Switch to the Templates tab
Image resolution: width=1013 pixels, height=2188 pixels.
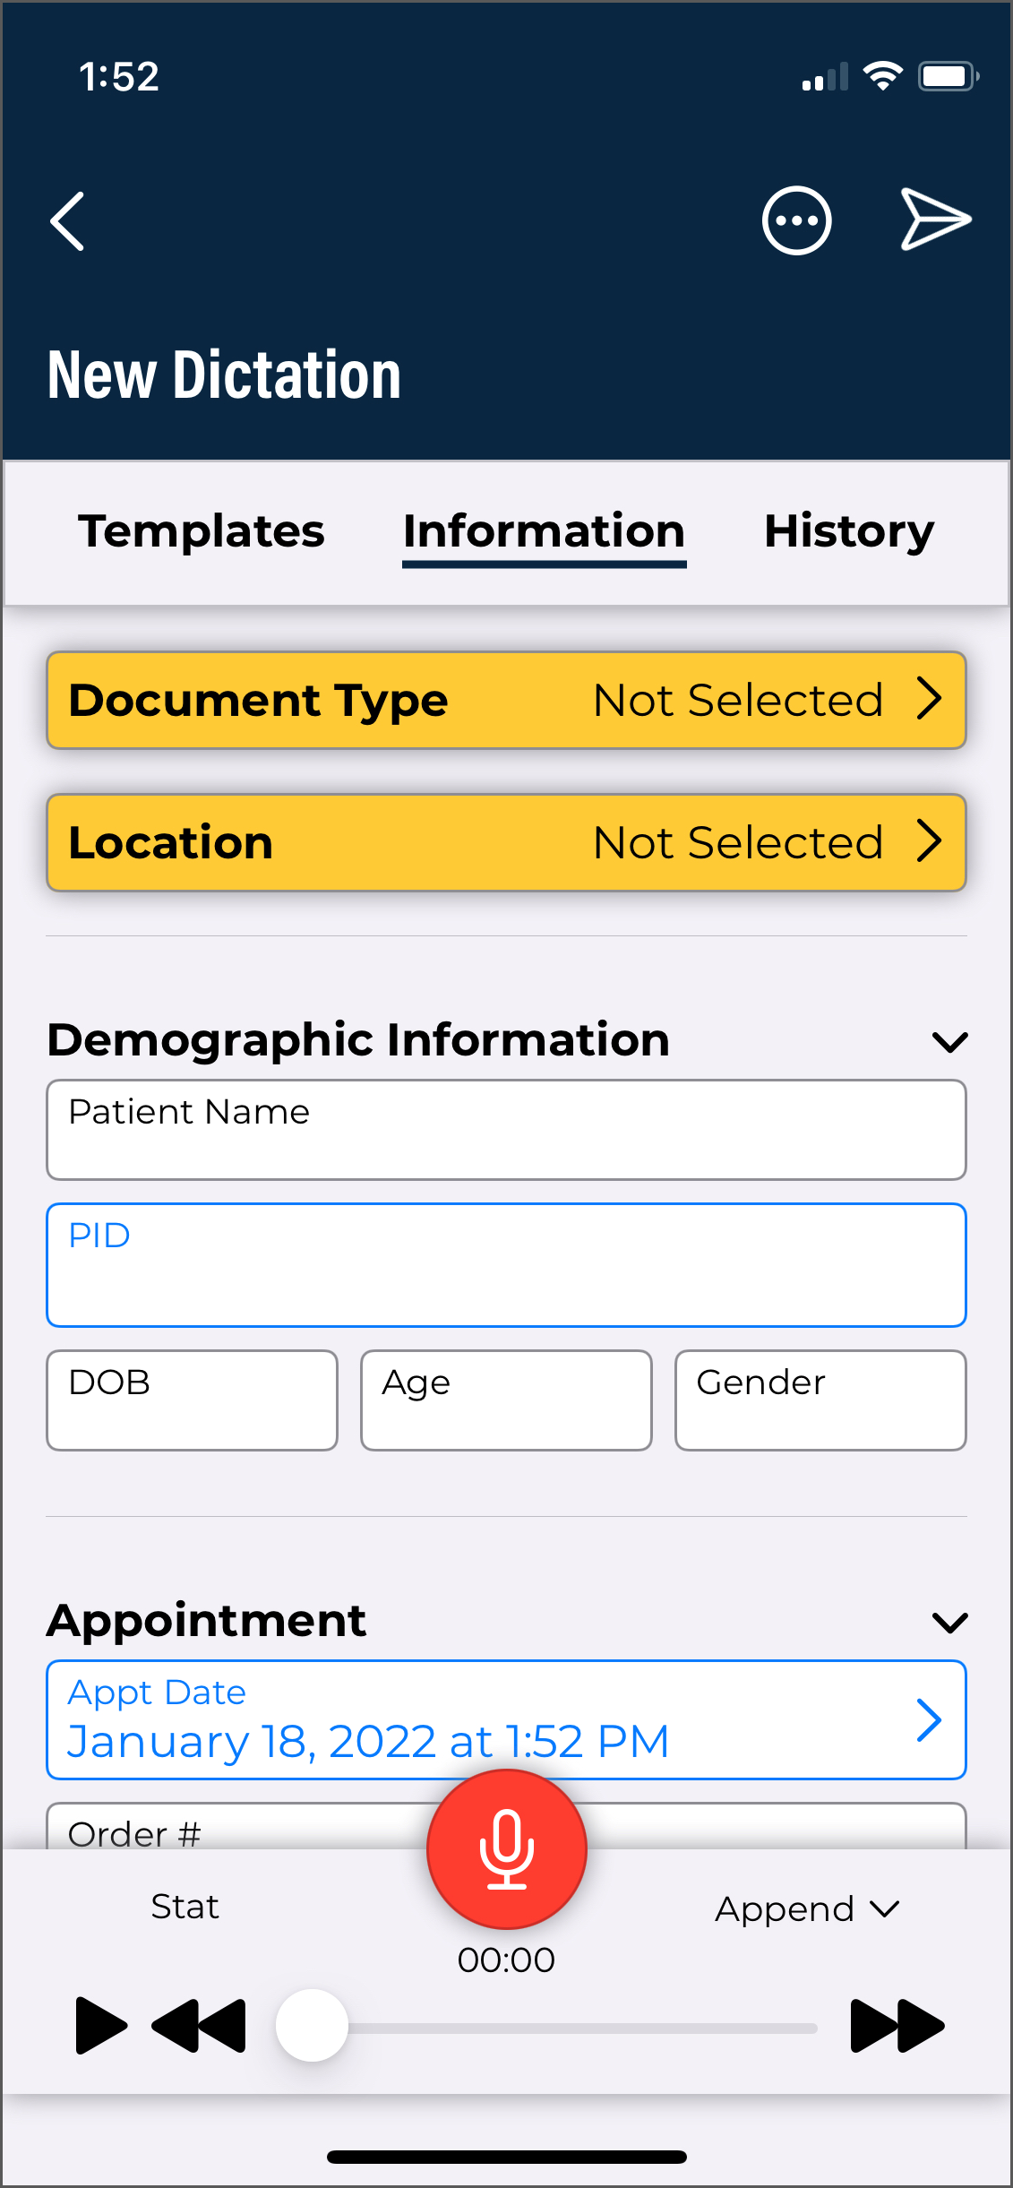(x=202, y=531)
